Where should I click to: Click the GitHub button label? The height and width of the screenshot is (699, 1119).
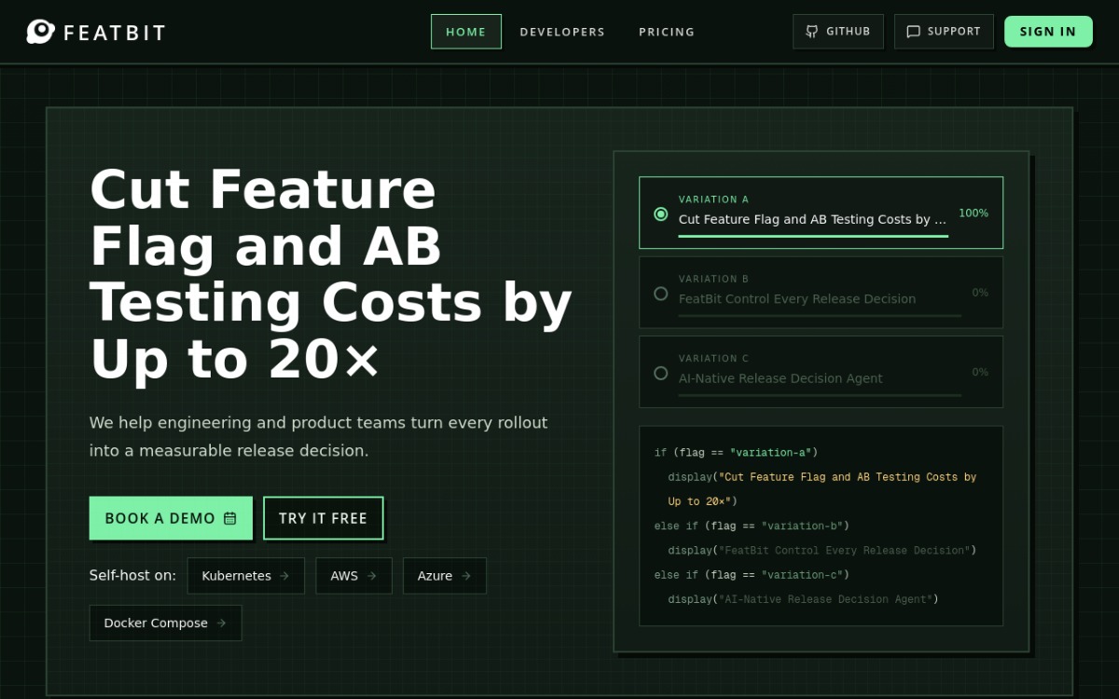pos(849,32)
